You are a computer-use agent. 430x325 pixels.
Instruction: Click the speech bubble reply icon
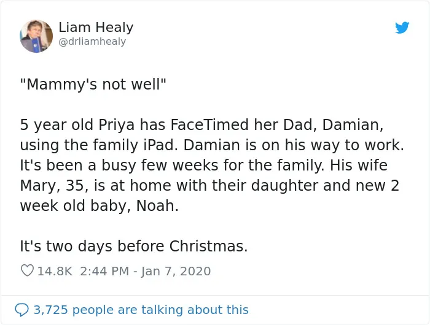coord(21,310)
